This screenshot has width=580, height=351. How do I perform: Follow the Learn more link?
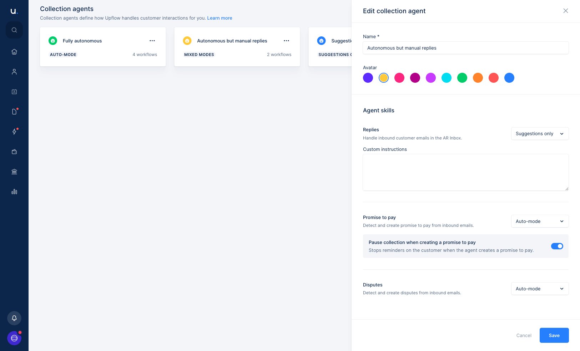220,18
